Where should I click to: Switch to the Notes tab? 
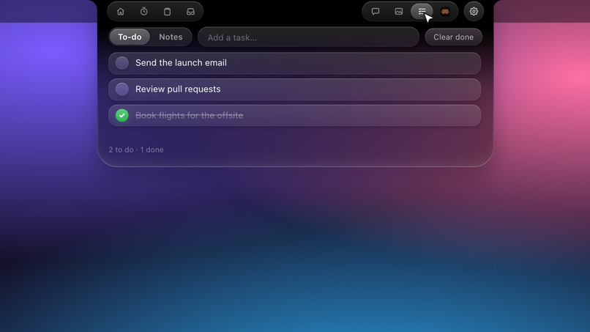click(x=171, y=37)
